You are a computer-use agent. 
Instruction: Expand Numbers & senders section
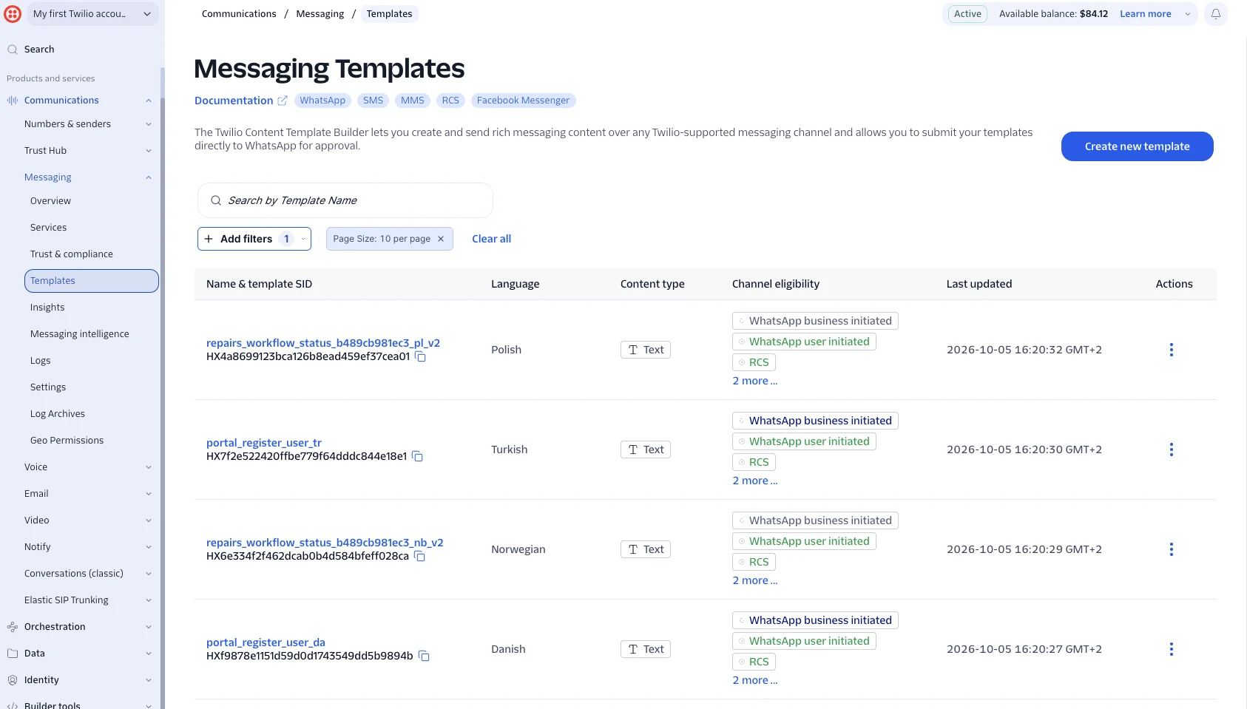click(x=149, y=124)
